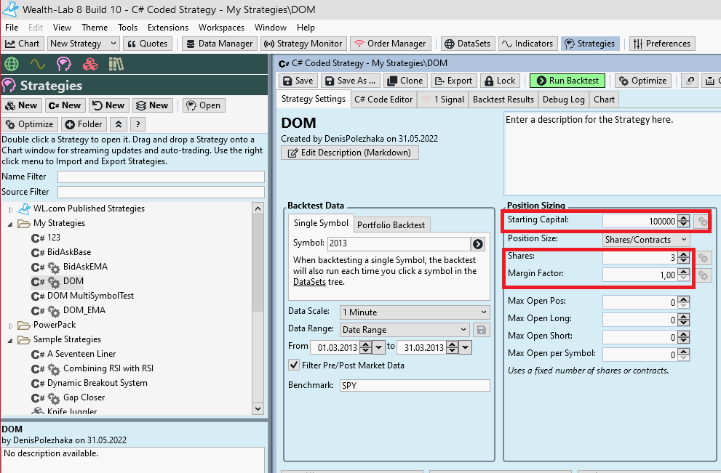The image size is (721, 473).
Task: Decrease Max Open Pos with down arrow
Action: tap(683, 305)
